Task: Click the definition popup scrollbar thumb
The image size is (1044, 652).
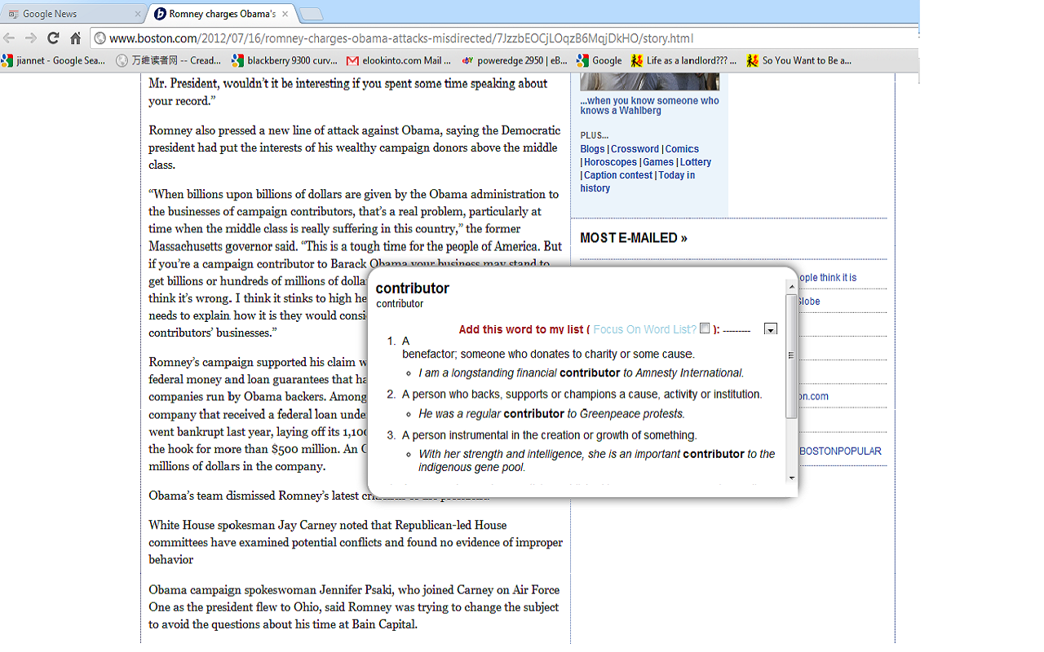Action: 791,356
